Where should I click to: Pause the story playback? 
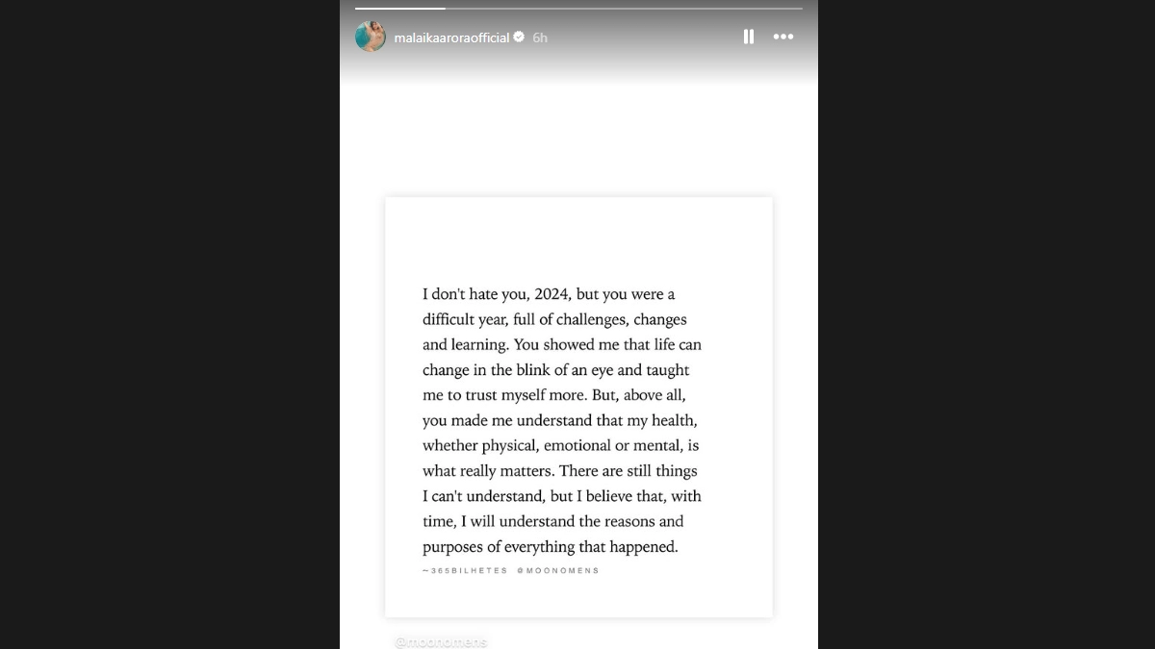click(748, 37)
